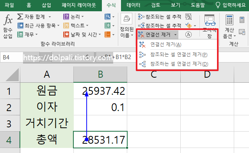Open the 재무 functions dropdown
Viewport: 249px width, 153px height.
[27, 34]
